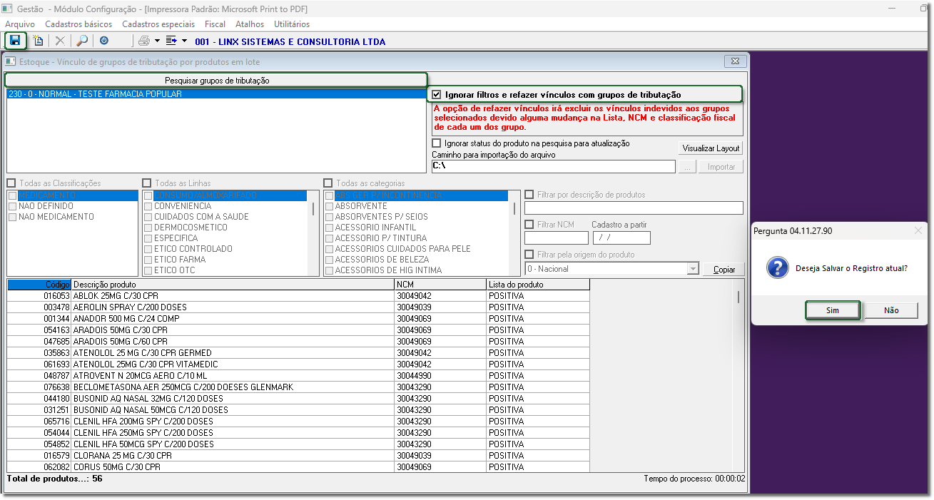Click the Código column header
This screenshot has width=934, height=500.
(39, 285)
